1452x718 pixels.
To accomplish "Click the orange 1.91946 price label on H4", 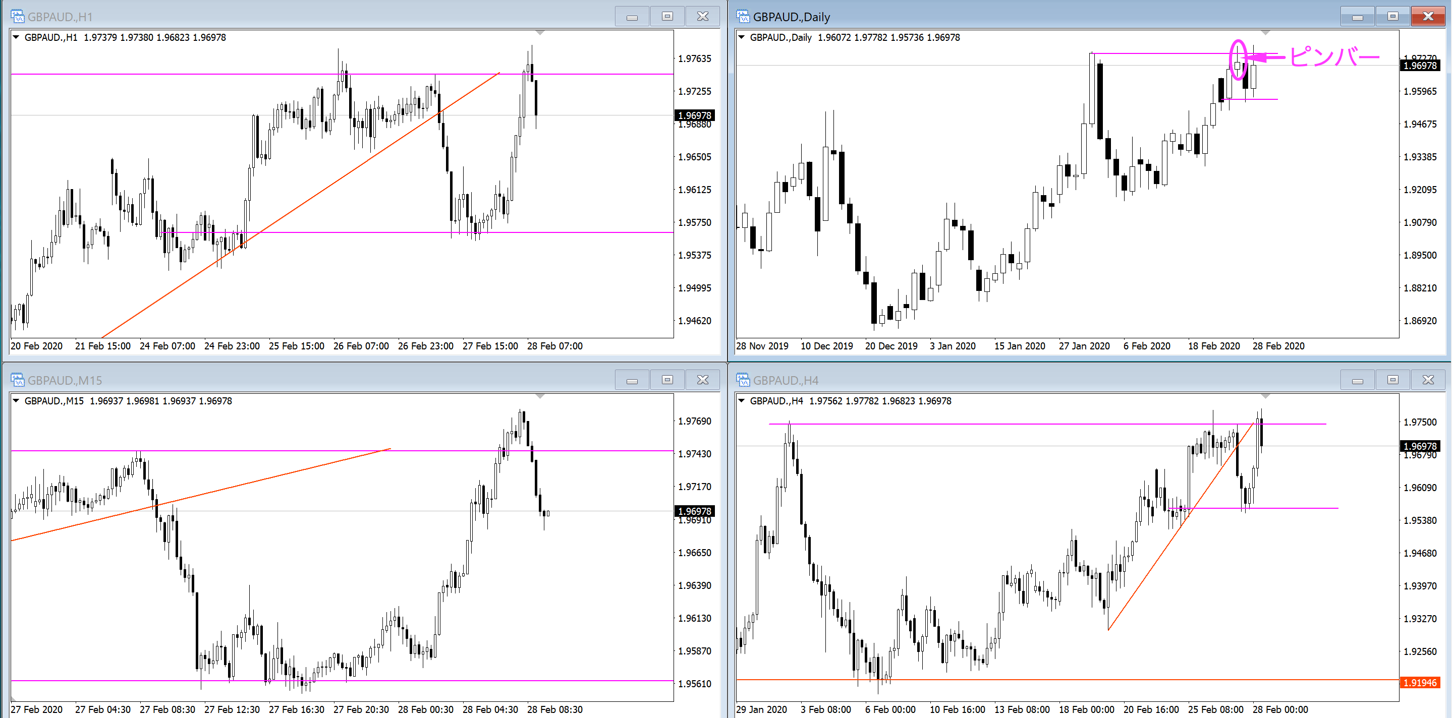I will tap(1420, 683).
